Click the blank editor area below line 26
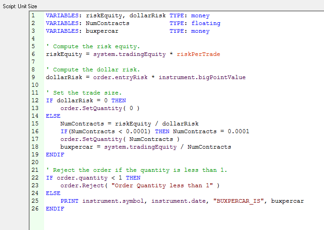 click(x=182, y=220)
